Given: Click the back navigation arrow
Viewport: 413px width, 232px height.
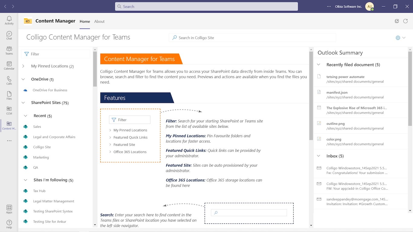Looking at the screenshot, I should (5, 6).
